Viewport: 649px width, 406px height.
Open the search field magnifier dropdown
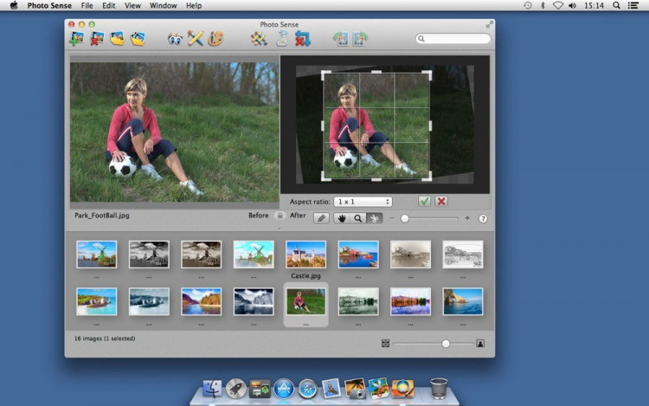(421, 39)
